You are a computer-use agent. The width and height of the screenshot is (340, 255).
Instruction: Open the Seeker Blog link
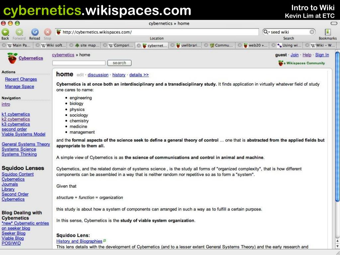(x=13, y=233)
